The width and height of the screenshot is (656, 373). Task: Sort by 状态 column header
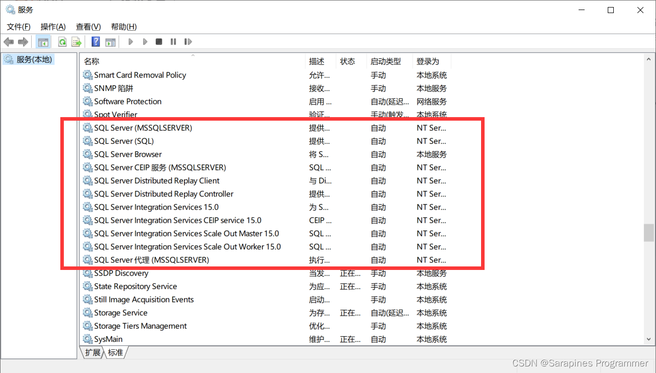coord(351,61)
